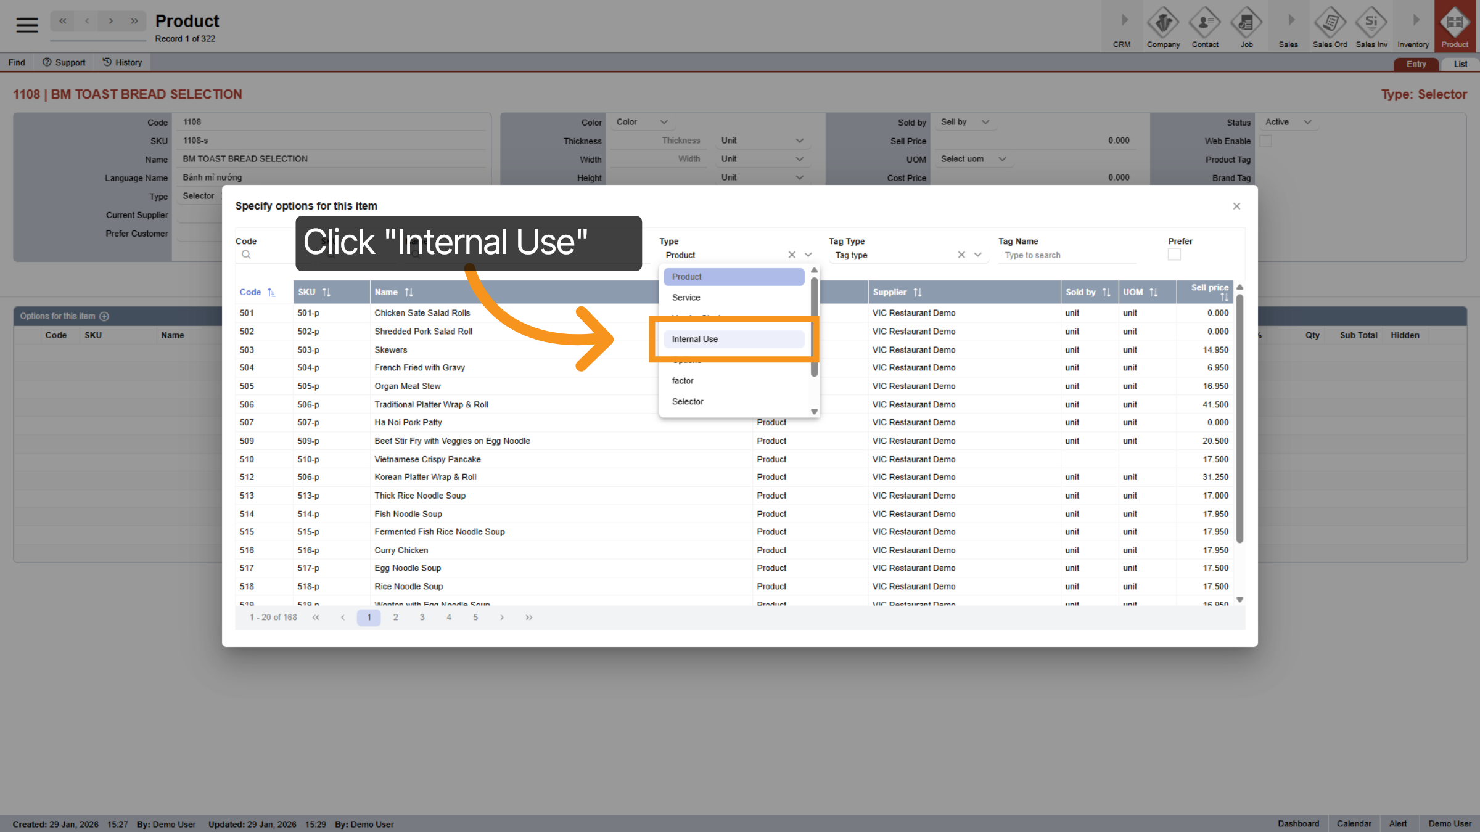
Task: Select the Sales Inv module icon
Action: point(1371,26)
